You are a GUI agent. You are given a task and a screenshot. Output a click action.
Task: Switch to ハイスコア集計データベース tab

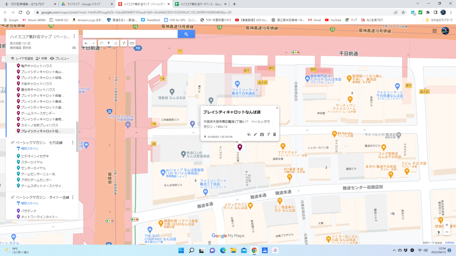pyautogui.click(x=200, y=4)
